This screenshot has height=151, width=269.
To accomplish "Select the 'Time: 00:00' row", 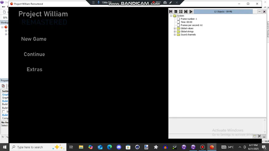I will (x=186, y=22).
